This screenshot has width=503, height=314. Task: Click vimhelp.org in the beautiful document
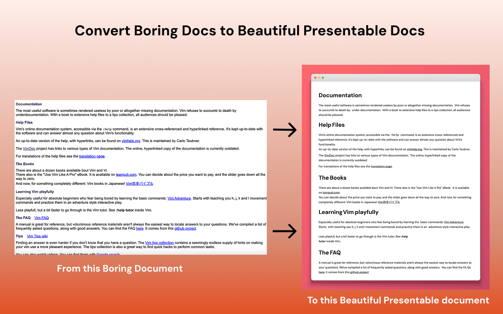(415, 149)
